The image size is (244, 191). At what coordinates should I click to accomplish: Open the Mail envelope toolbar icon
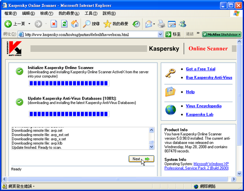click(148, 24)
